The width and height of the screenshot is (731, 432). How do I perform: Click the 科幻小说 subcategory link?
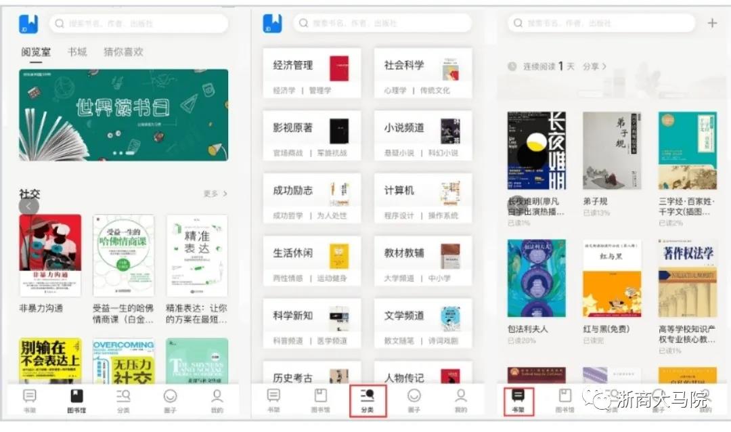[443, 152]
